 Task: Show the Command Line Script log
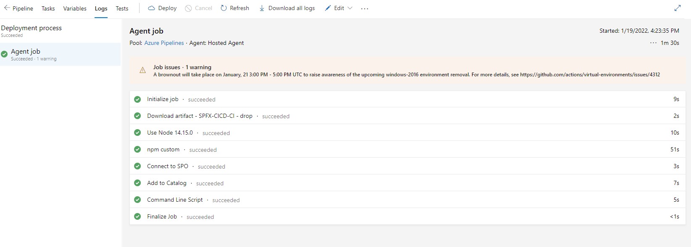pyautogui.click(x=175, y=200)
